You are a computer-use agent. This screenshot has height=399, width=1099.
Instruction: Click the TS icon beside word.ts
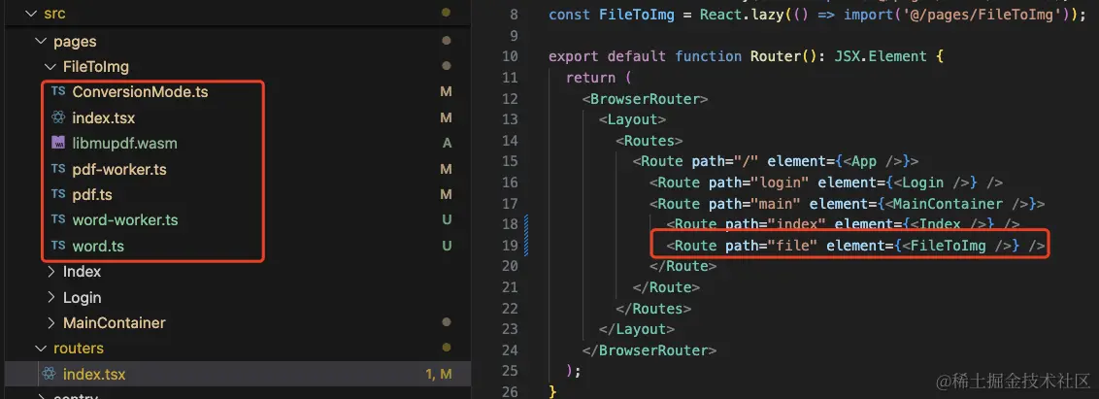[58, 246]
